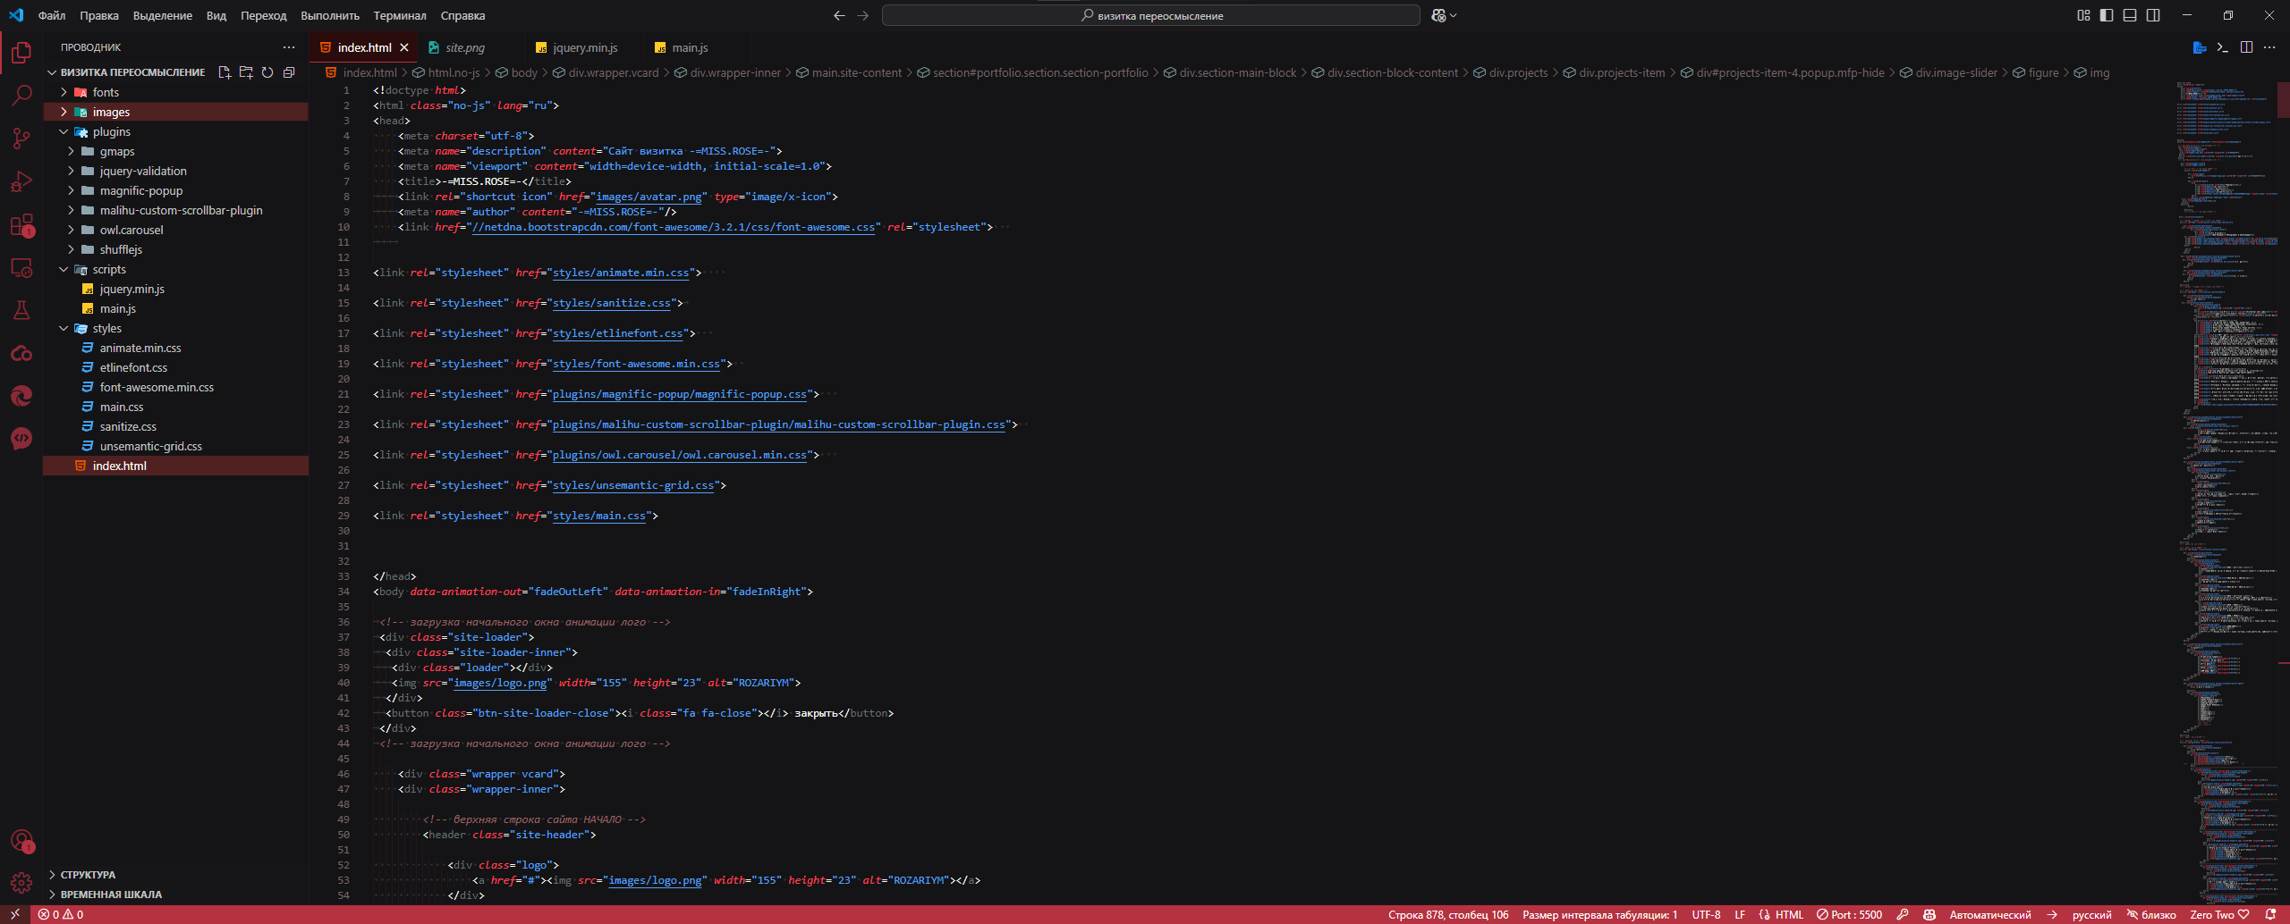Open the Extensions view

(21, 224)
